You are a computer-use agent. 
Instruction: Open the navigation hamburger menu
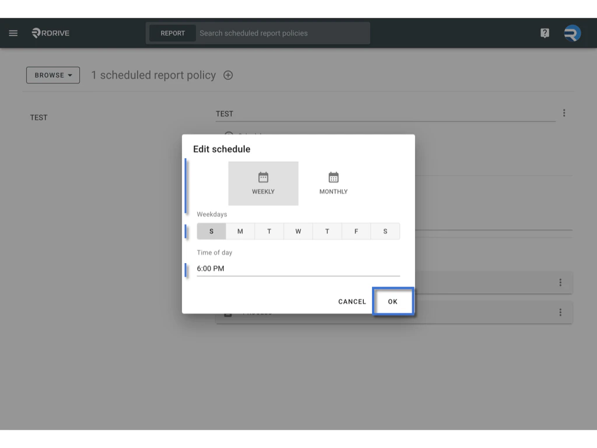(13, 33)
